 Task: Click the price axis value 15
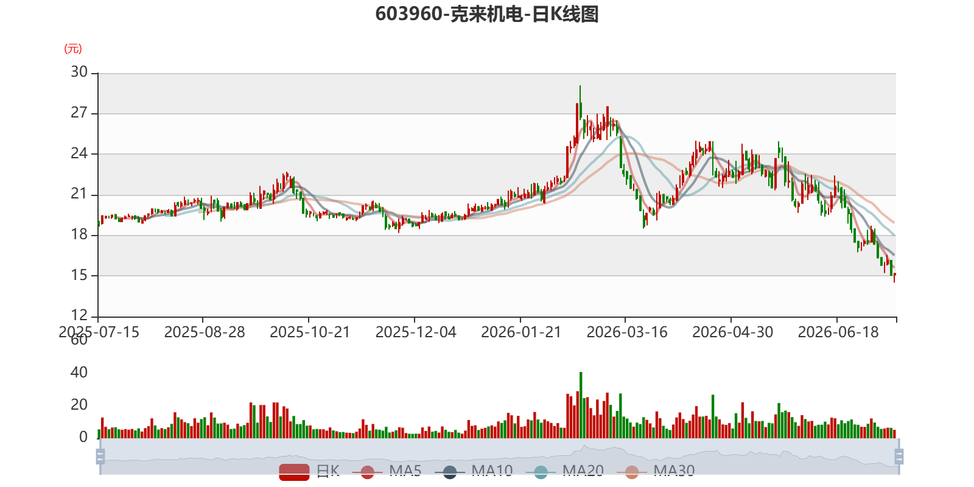coord(79,275)
